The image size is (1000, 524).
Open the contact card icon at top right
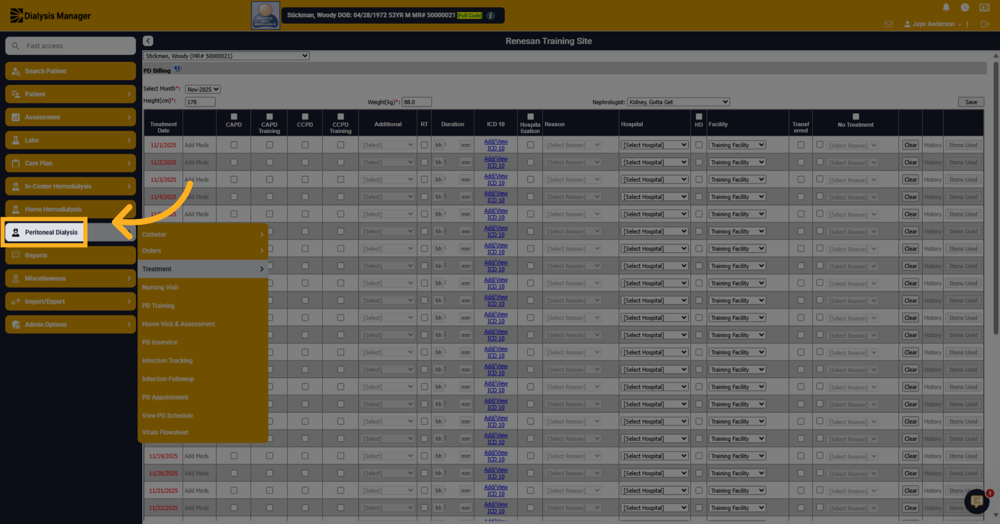(984, 8)
